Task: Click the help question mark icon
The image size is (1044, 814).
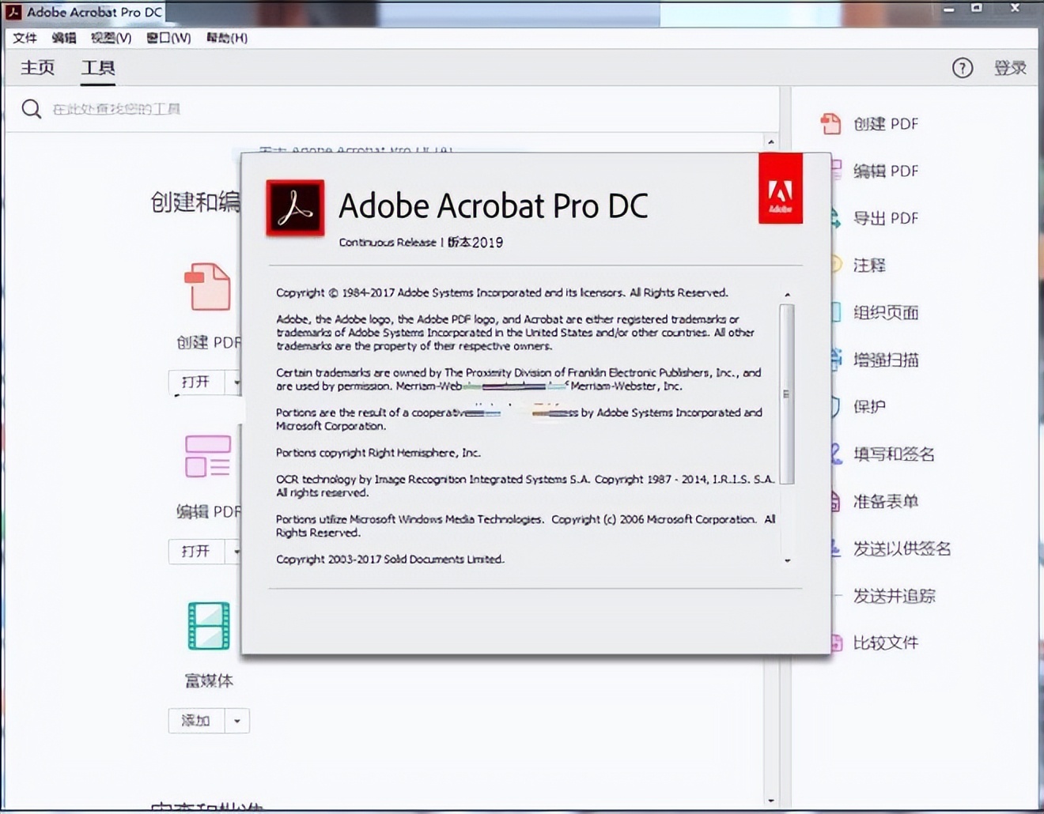Action: (x=962, y=68)
